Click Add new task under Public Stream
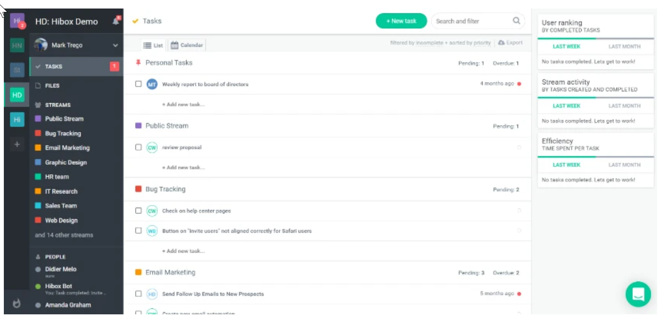 click(183, 167)
